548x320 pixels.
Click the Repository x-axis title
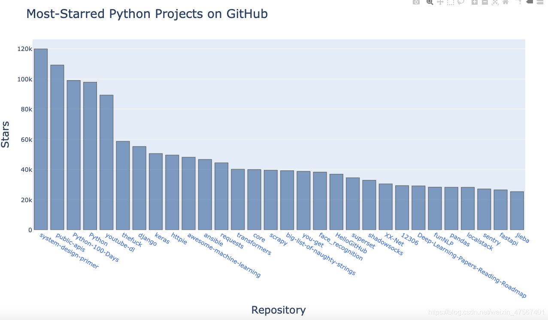tap(279, 310)
